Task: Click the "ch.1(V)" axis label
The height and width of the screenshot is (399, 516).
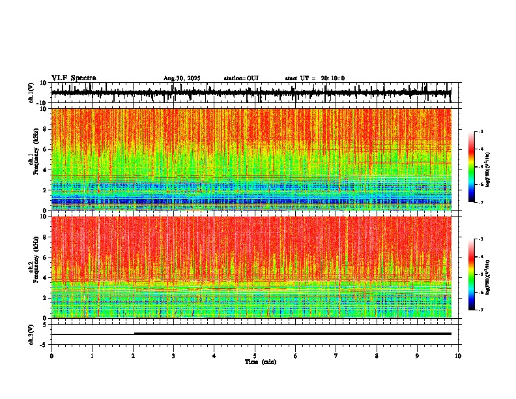Action: coord(31,93)
